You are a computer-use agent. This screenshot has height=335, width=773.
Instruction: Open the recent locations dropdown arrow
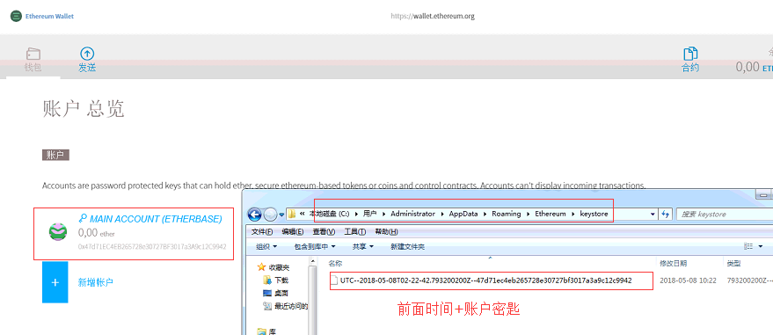pyautogui.click(x=282, y=215)
